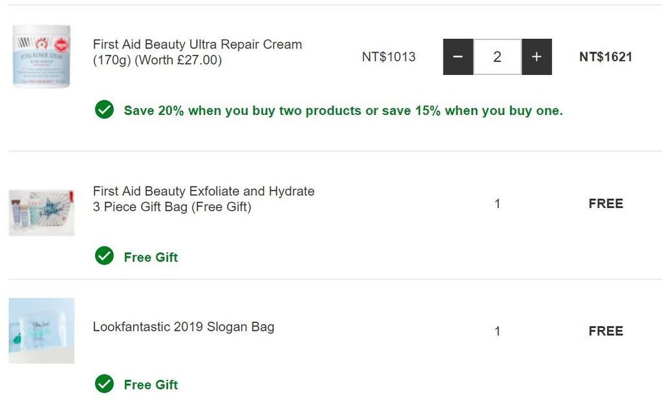Open the Exfoliate and Hydrate Gift Bag thumbnail
Image resolution: width=662 pixels, height=403 pixels.
tap(41, 213)
